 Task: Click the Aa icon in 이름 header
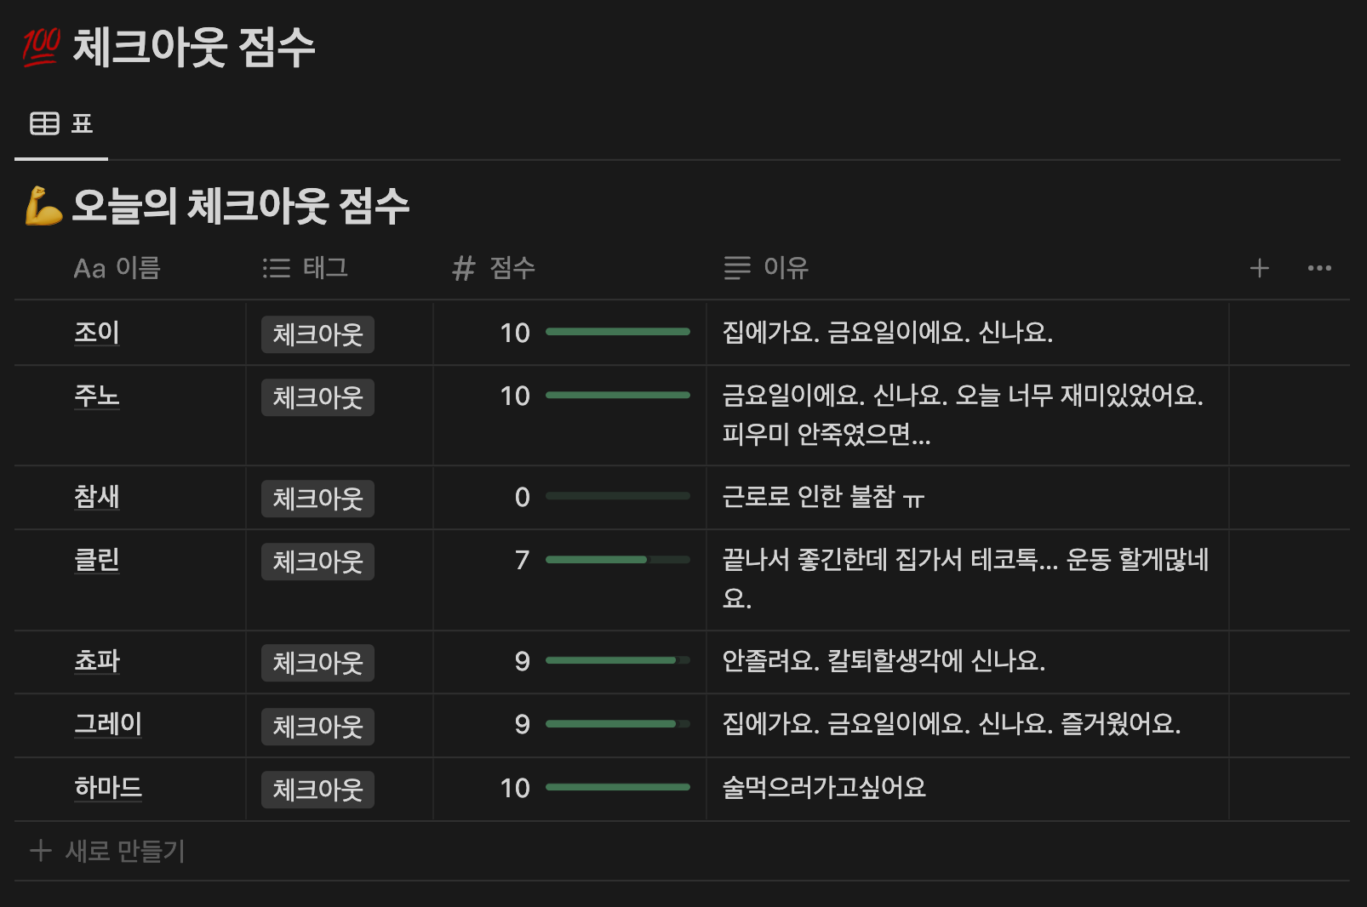click(x=89, y=269)
